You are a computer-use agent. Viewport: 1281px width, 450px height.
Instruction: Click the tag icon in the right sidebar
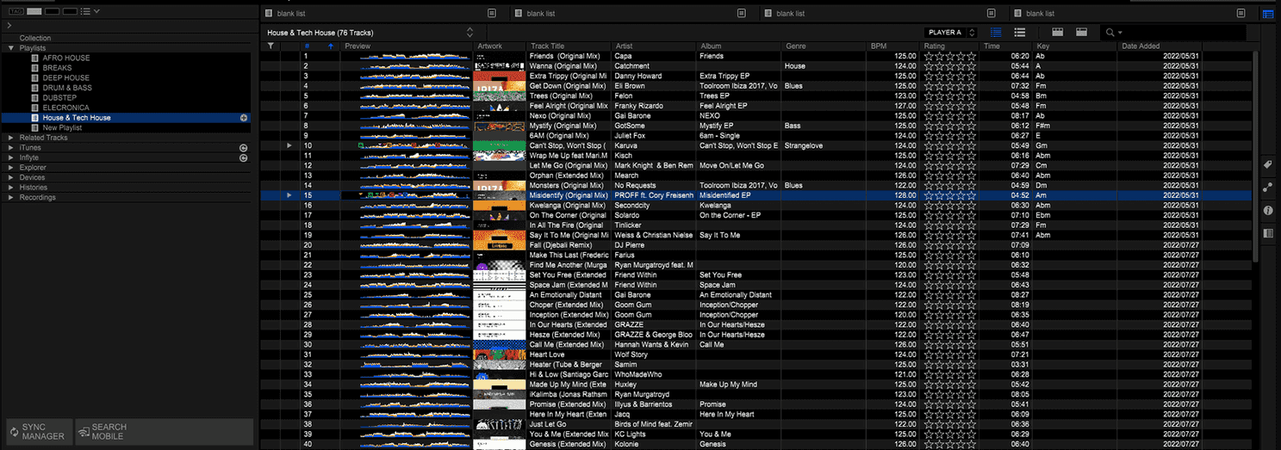pyautogui.click(x=1268, y=164)
